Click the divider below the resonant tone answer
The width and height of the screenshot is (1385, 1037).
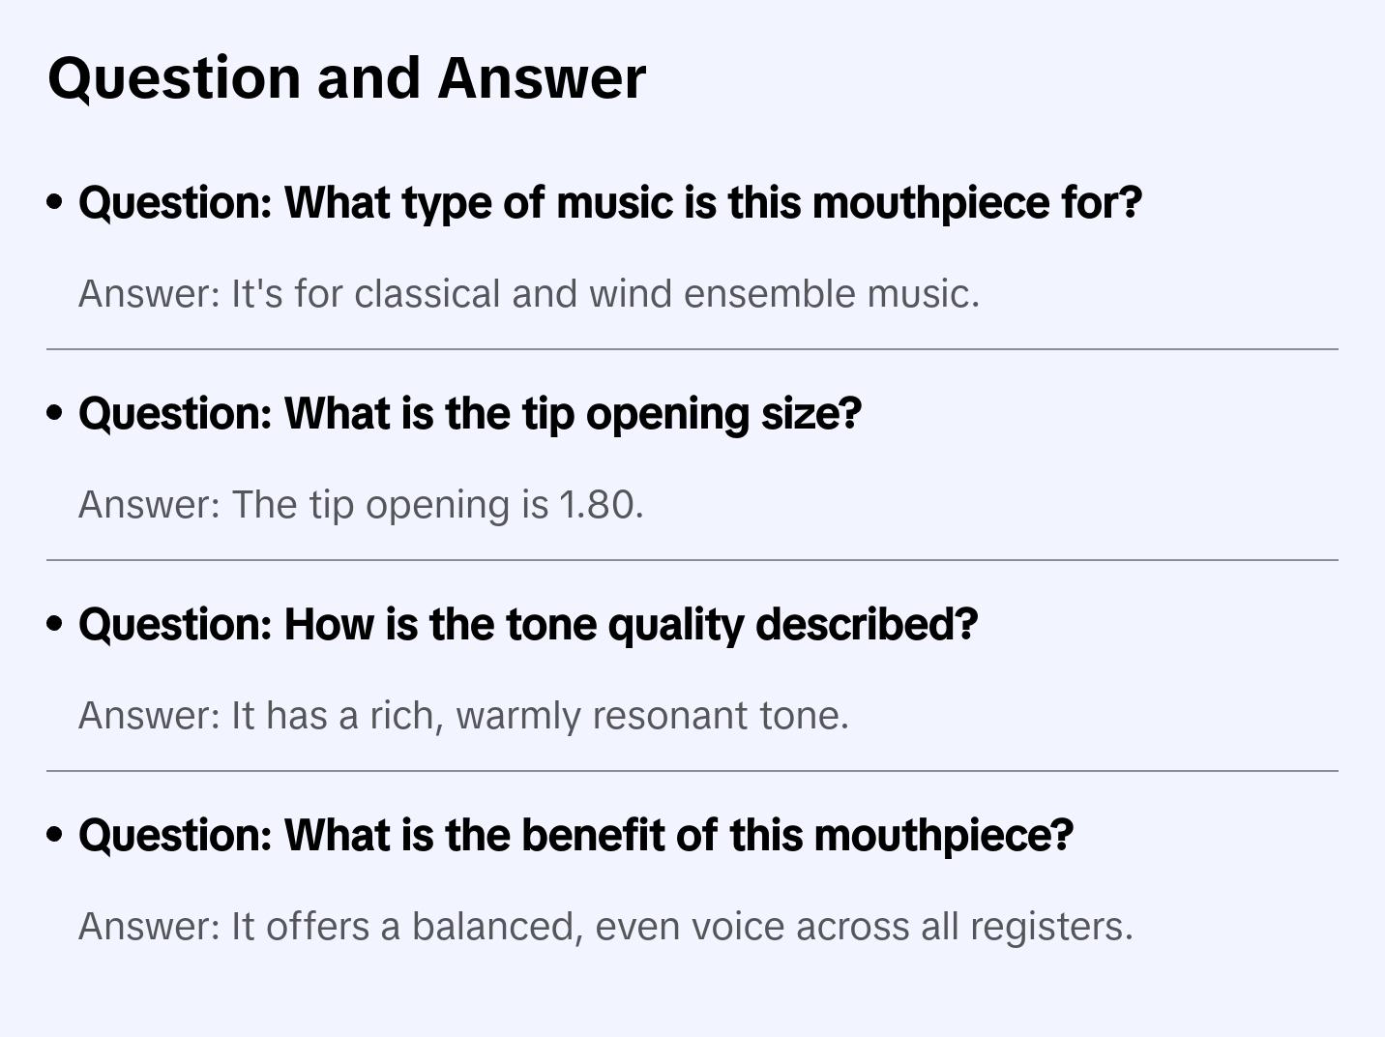pos(692,771)
